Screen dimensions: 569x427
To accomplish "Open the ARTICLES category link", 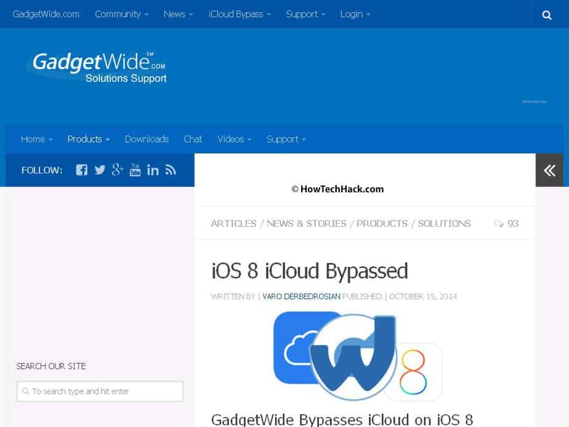I will click(x=234, y=224).
